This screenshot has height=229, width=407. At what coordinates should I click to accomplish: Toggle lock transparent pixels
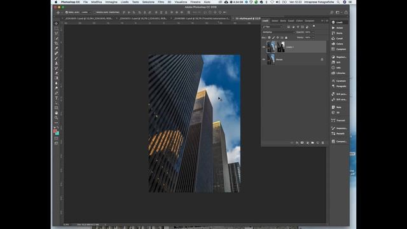coord(269,38)
